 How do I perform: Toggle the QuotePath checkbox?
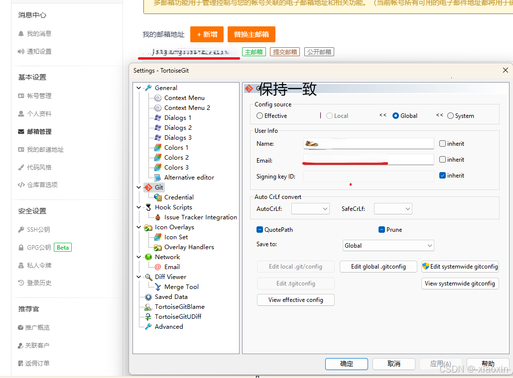260,230
